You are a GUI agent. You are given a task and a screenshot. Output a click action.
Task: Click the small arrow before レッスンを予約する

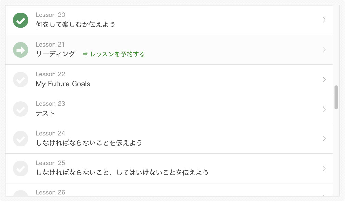coord(85,54)
